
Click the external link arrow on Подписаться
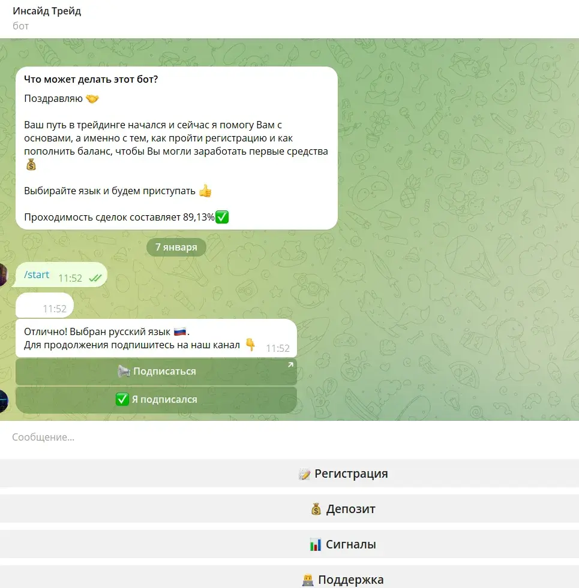290,364
